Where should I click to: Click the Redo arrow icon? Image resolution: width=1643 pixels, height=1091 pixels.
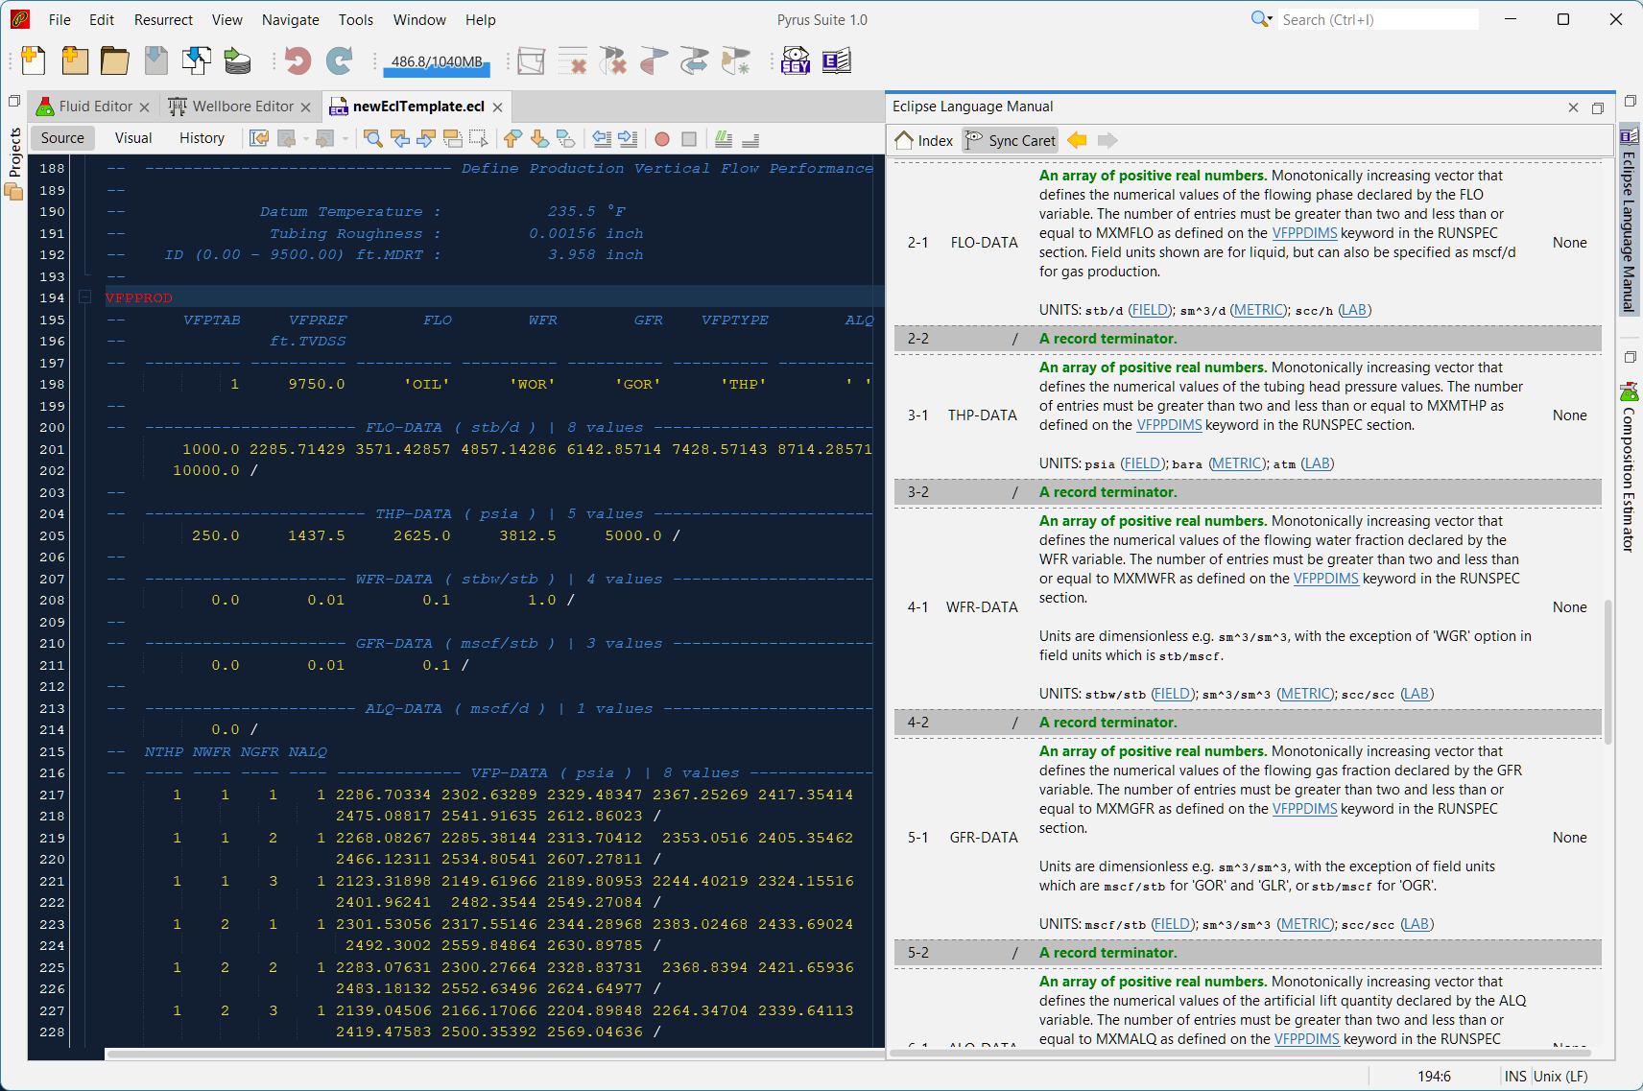coord(339,60)
